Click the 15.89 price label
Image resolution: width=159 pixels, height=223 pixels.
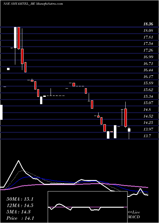click(x=148, y=83)
